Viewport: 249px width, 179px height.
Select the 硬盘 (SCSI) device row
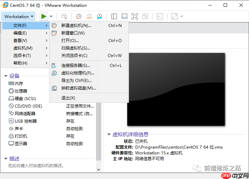point(52,99)
